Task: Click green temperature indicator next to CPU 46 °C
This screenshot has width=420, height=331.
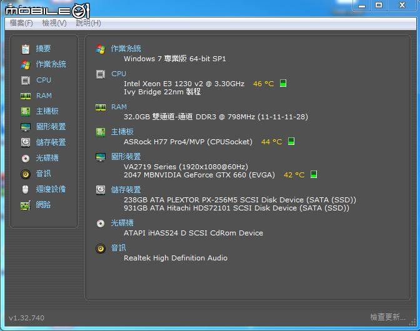Action: click(x=283, y=83)
